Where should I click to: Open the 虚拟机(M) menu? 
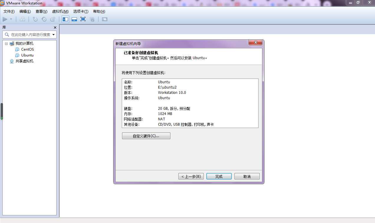pos(60,11)
